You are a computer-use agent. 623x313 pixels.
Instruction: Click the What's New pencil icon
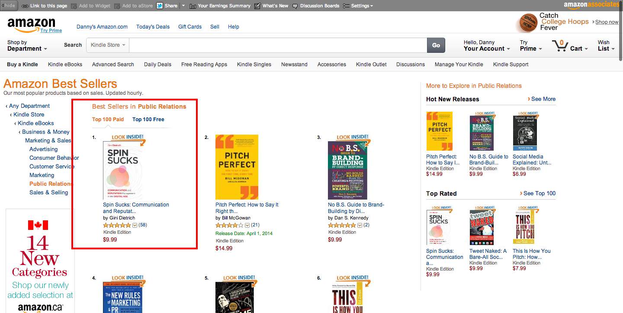pyautogui.click(x=257, y=6)
